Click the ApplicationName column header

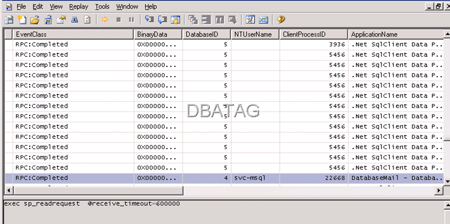coord(396,34)
